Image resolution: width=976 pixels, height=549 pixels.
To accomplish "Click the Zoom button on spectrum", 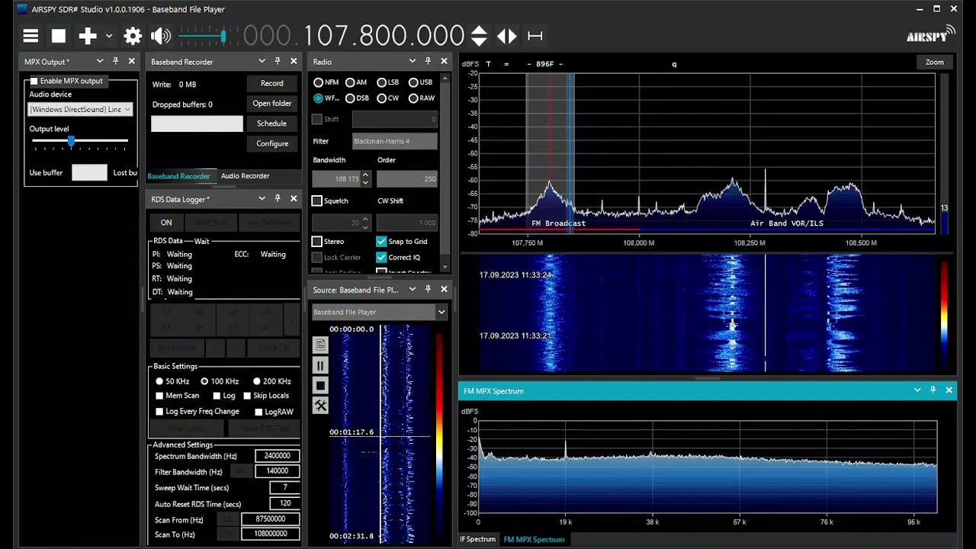I will pyautogui.click(x=935, y=63).
